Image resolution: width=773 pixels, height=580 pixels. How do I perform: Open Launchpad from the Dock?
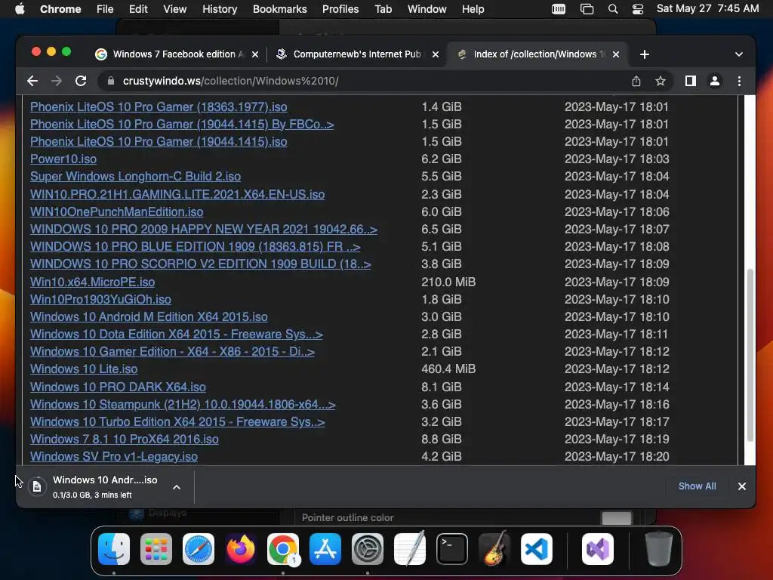[156, 549]
